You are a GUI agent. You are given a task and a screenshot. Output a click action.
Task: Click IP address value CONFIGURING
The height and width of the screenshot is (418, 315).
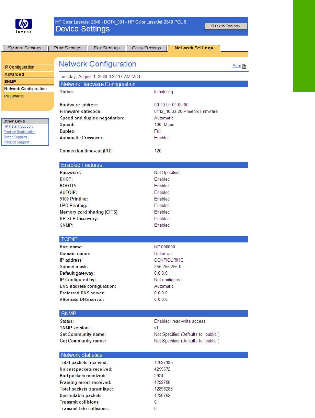point(169,260)
